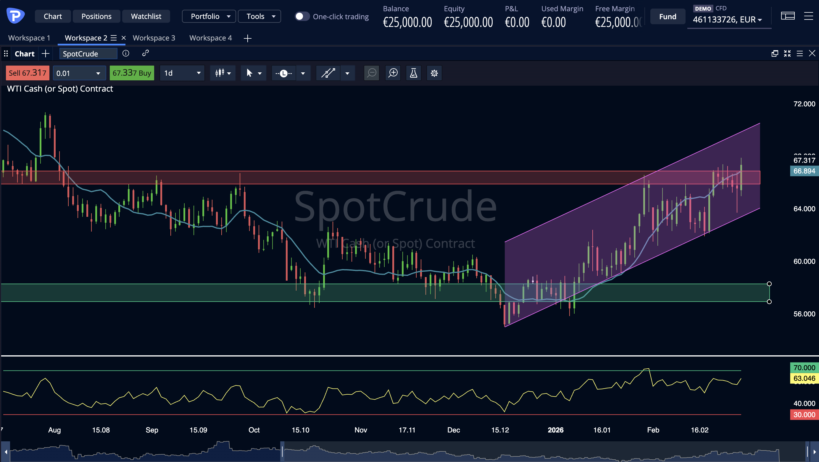The height and width of the screenshot is (462, 819).
Task: Open the indicators flask icon
Action: (413, 73)
